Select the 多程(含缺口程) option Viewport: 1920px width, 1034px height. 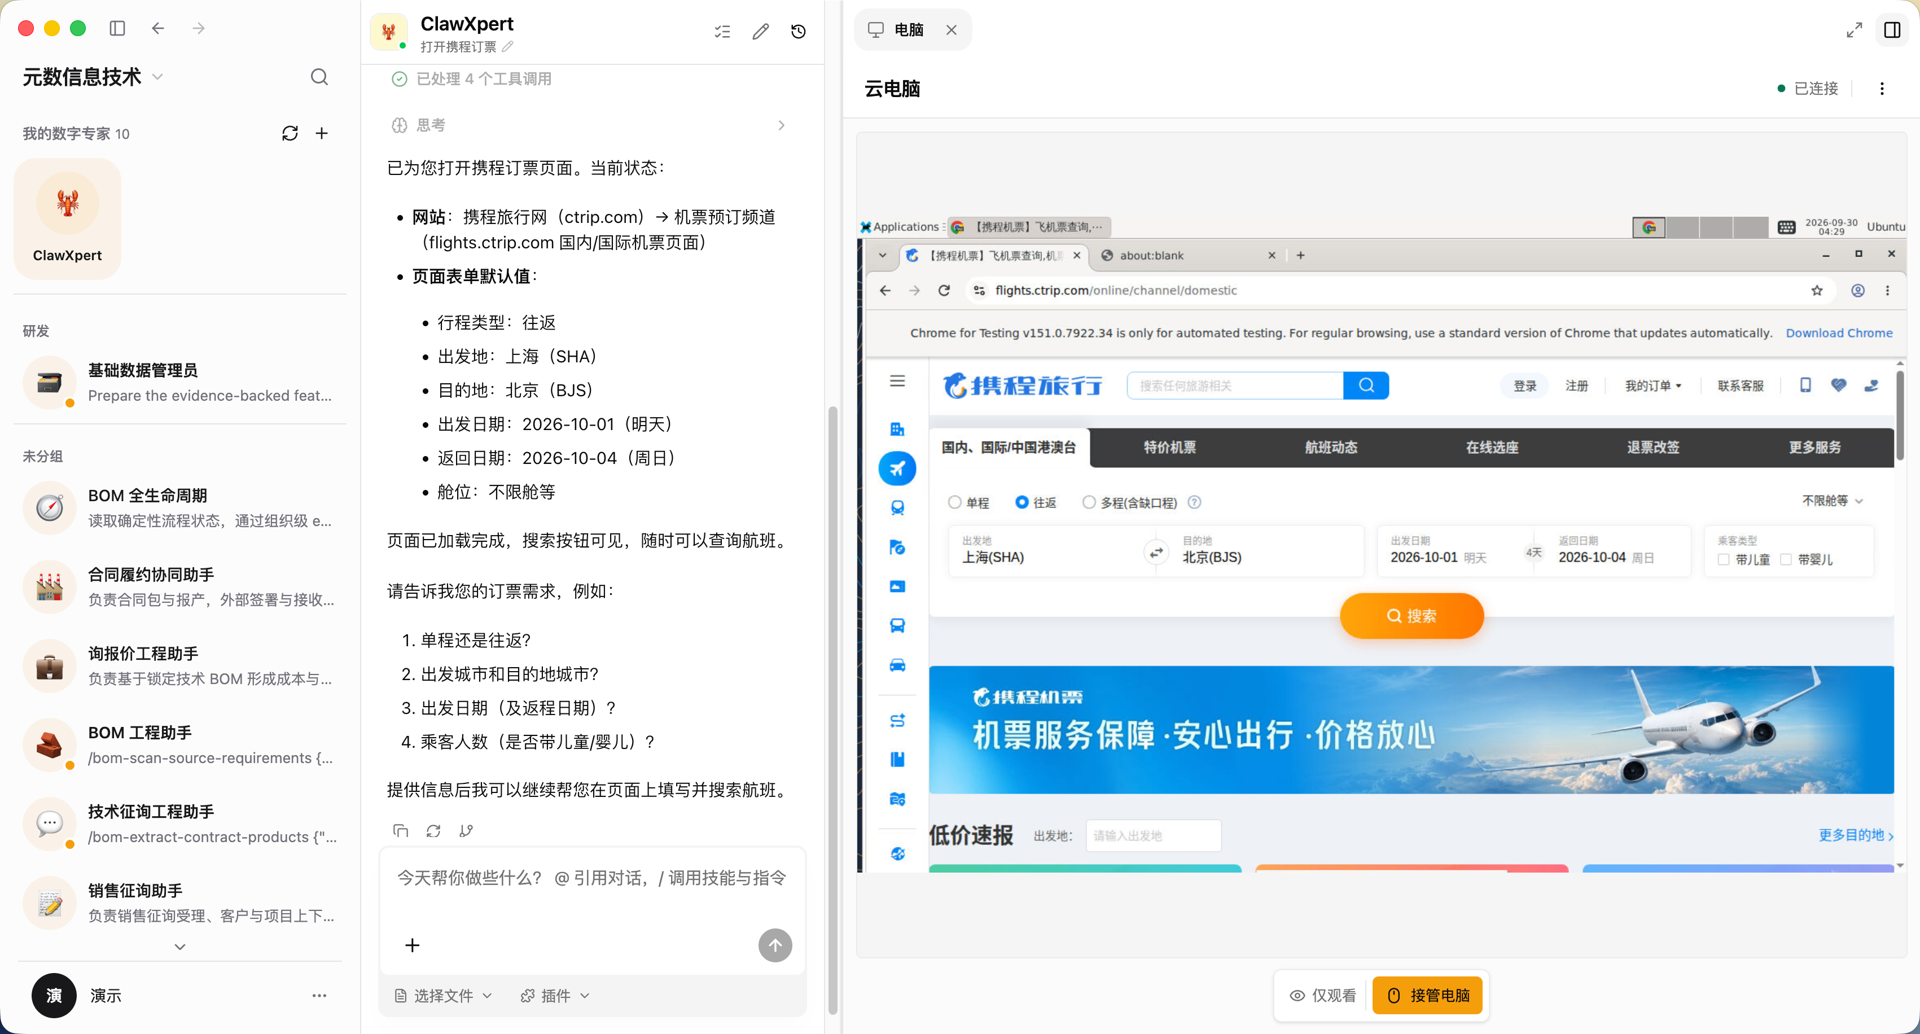[1089, 502]
